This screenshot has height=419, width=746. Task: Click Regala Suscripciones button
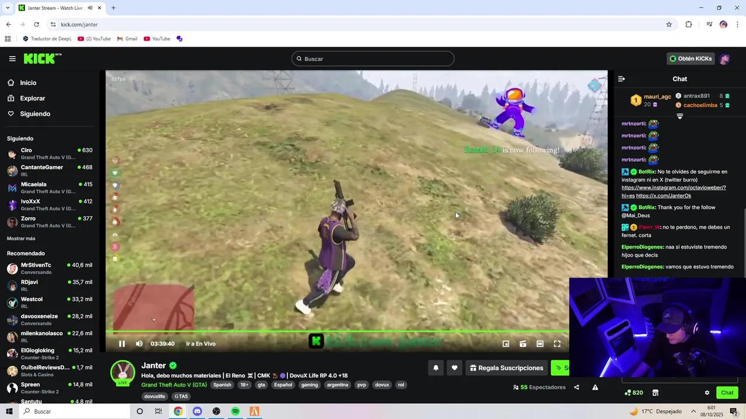click(506, 368)
